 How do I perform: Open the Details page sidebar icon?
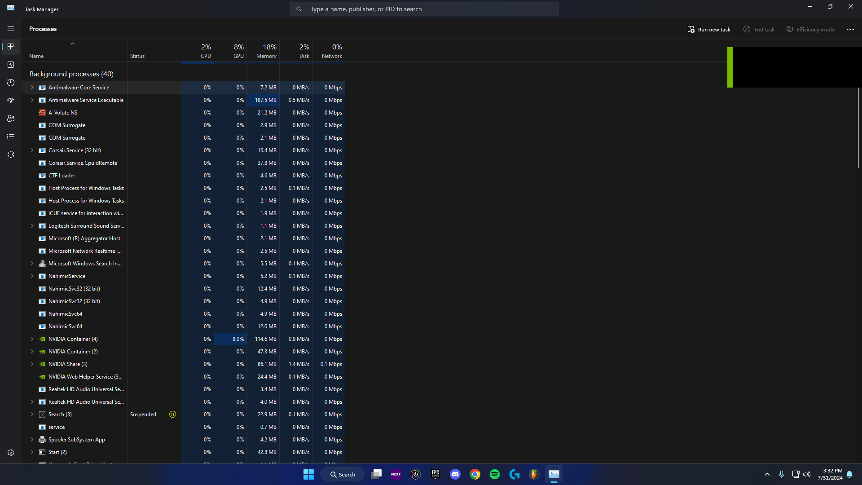coord(11,137)
